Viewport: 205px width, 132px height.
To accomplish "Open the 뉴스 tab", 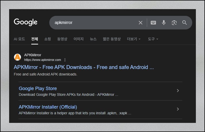I will tap(93, 39).
